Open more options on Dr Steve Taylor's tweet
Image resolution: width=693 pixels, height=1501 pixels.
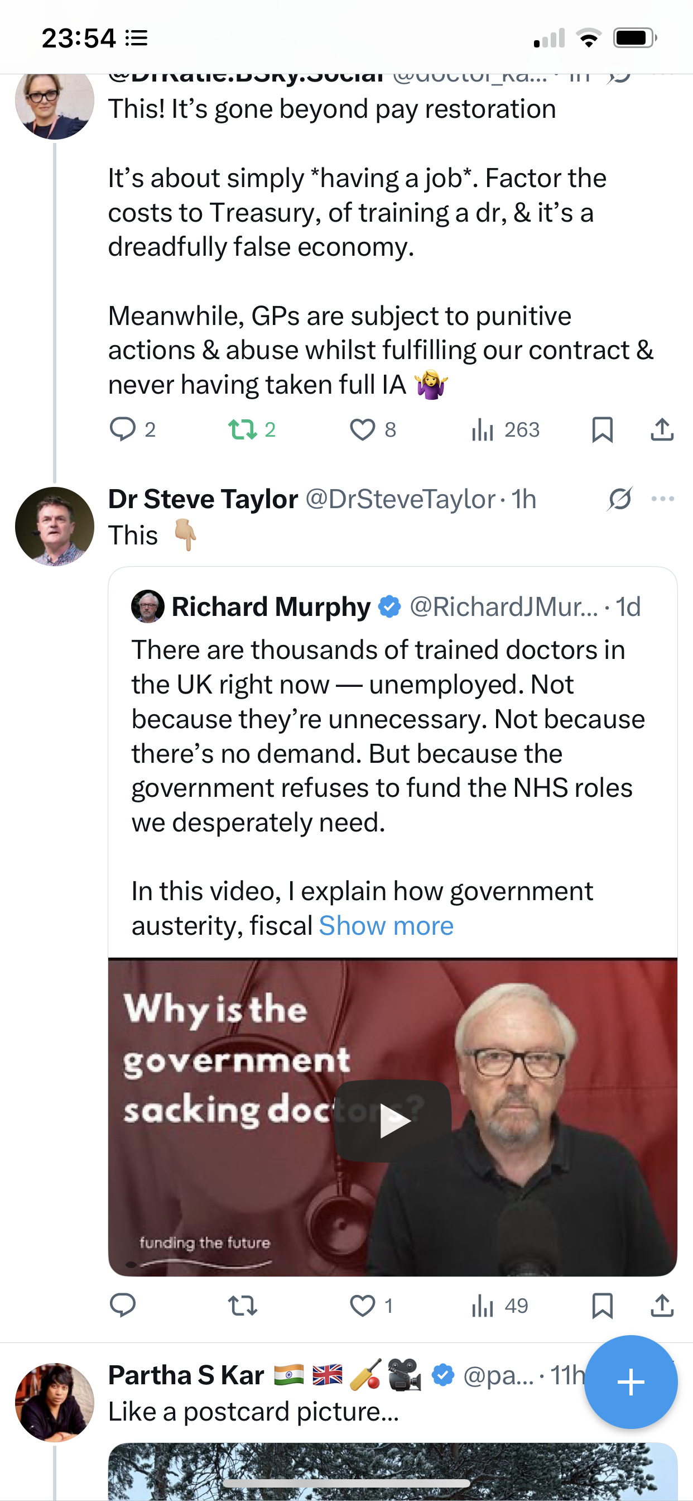[663, 499]
